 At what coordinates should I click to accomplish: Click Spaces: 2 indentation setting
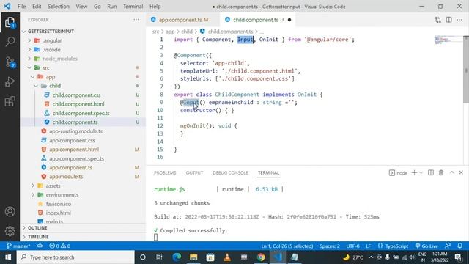point(330,246)
